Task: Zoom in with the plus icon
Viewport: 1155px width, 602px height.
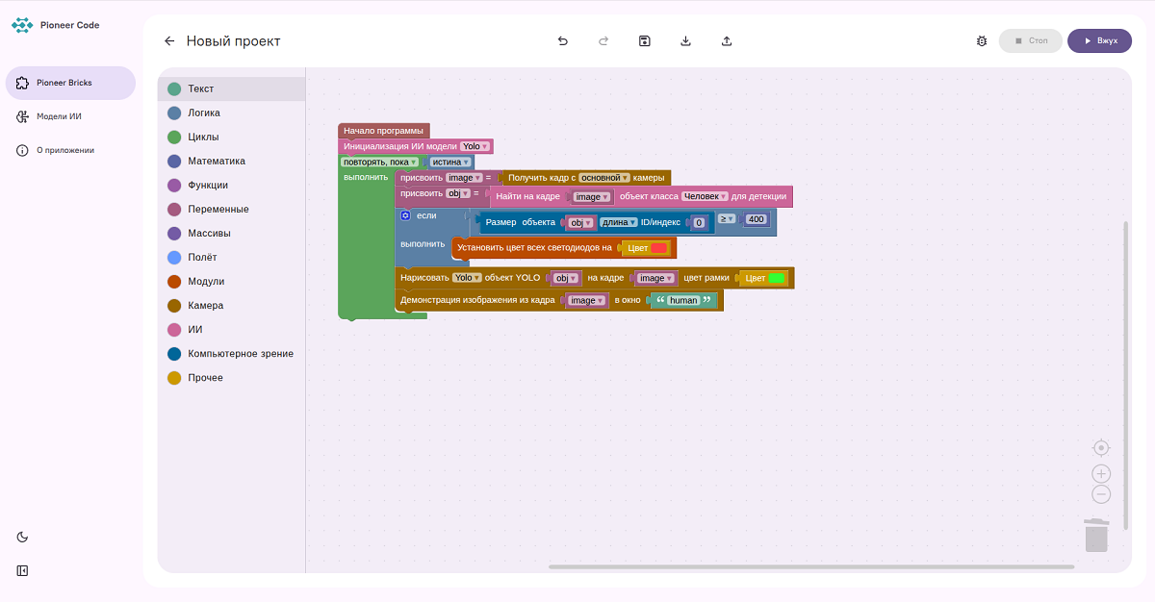Action: [x=1101, y=474]
